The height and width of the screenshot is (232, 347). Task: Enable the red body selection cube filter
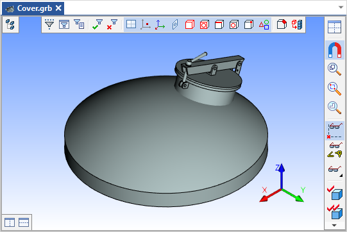[x=190, y=24]
